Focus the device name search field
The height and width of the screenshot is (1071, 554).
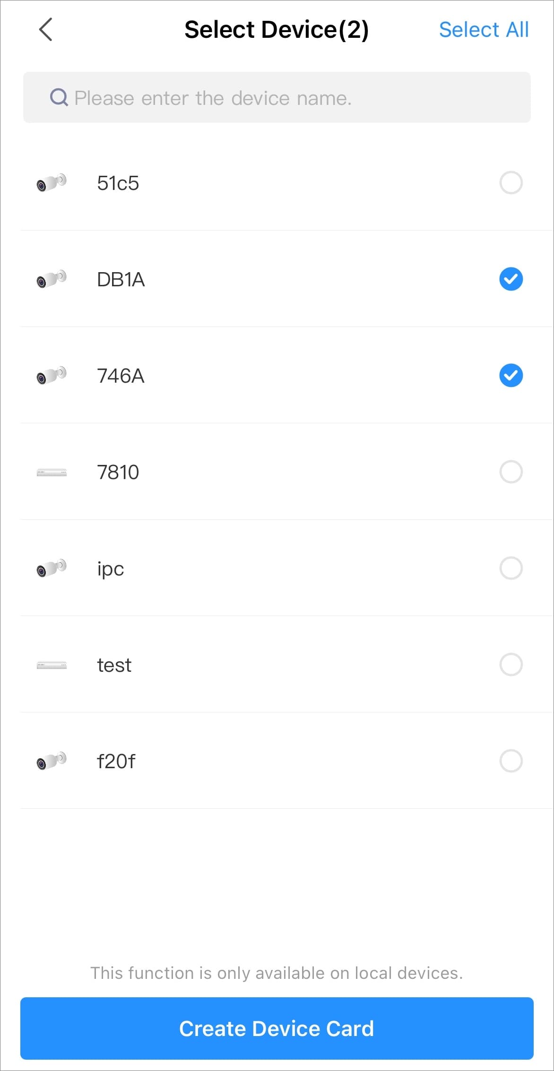pos(277,97)
